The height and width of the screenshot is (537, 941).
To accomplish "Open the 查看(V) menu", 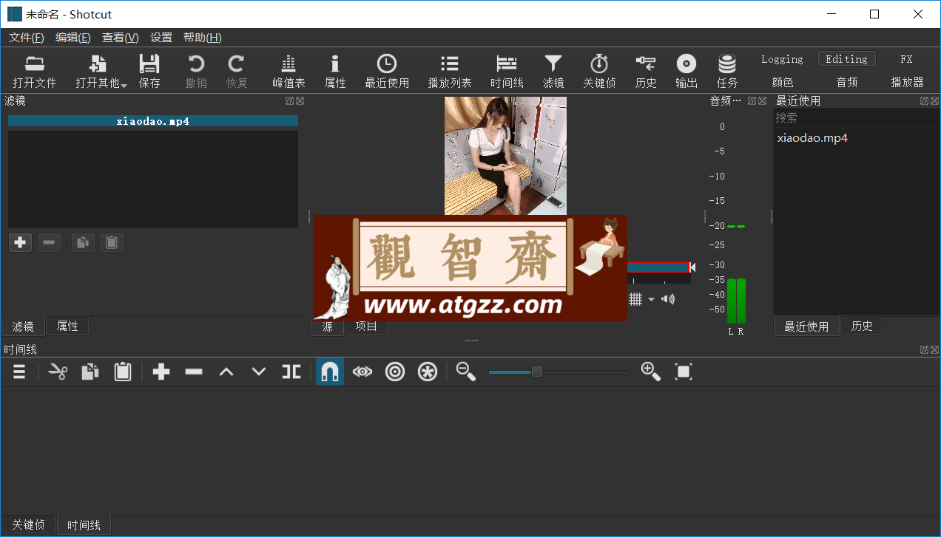I will [121, 38].
